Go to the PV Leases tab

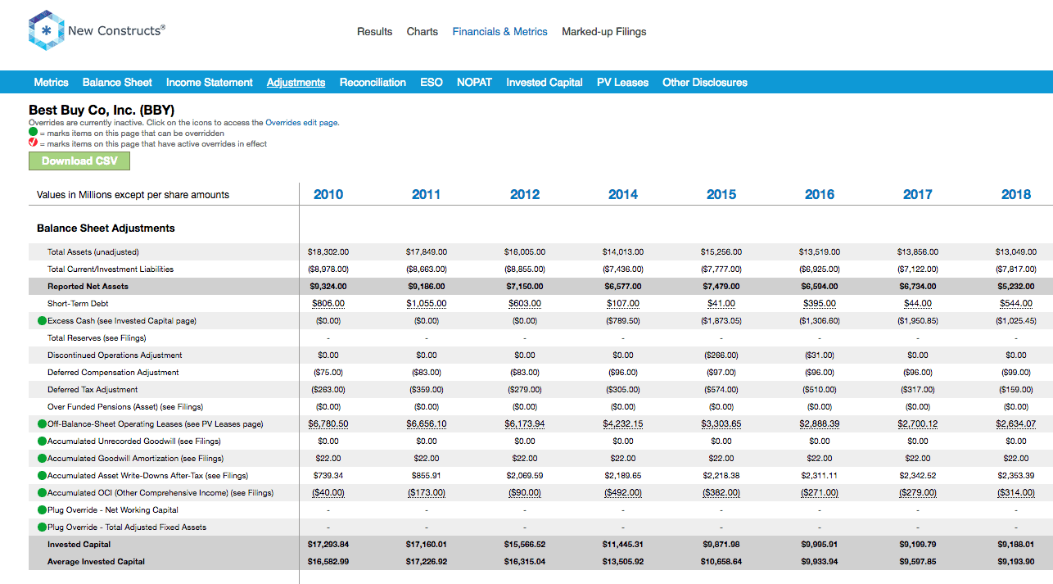tap(622, 83)
